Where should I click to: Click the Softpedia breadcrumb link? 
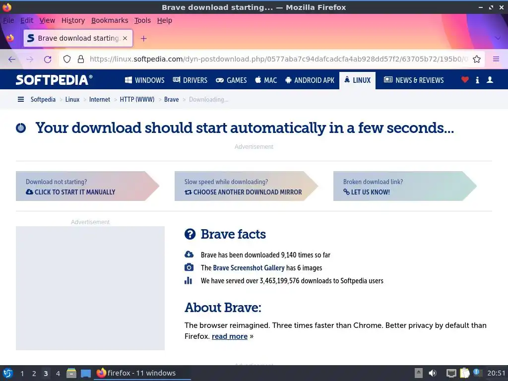click(x=43, y=99)
